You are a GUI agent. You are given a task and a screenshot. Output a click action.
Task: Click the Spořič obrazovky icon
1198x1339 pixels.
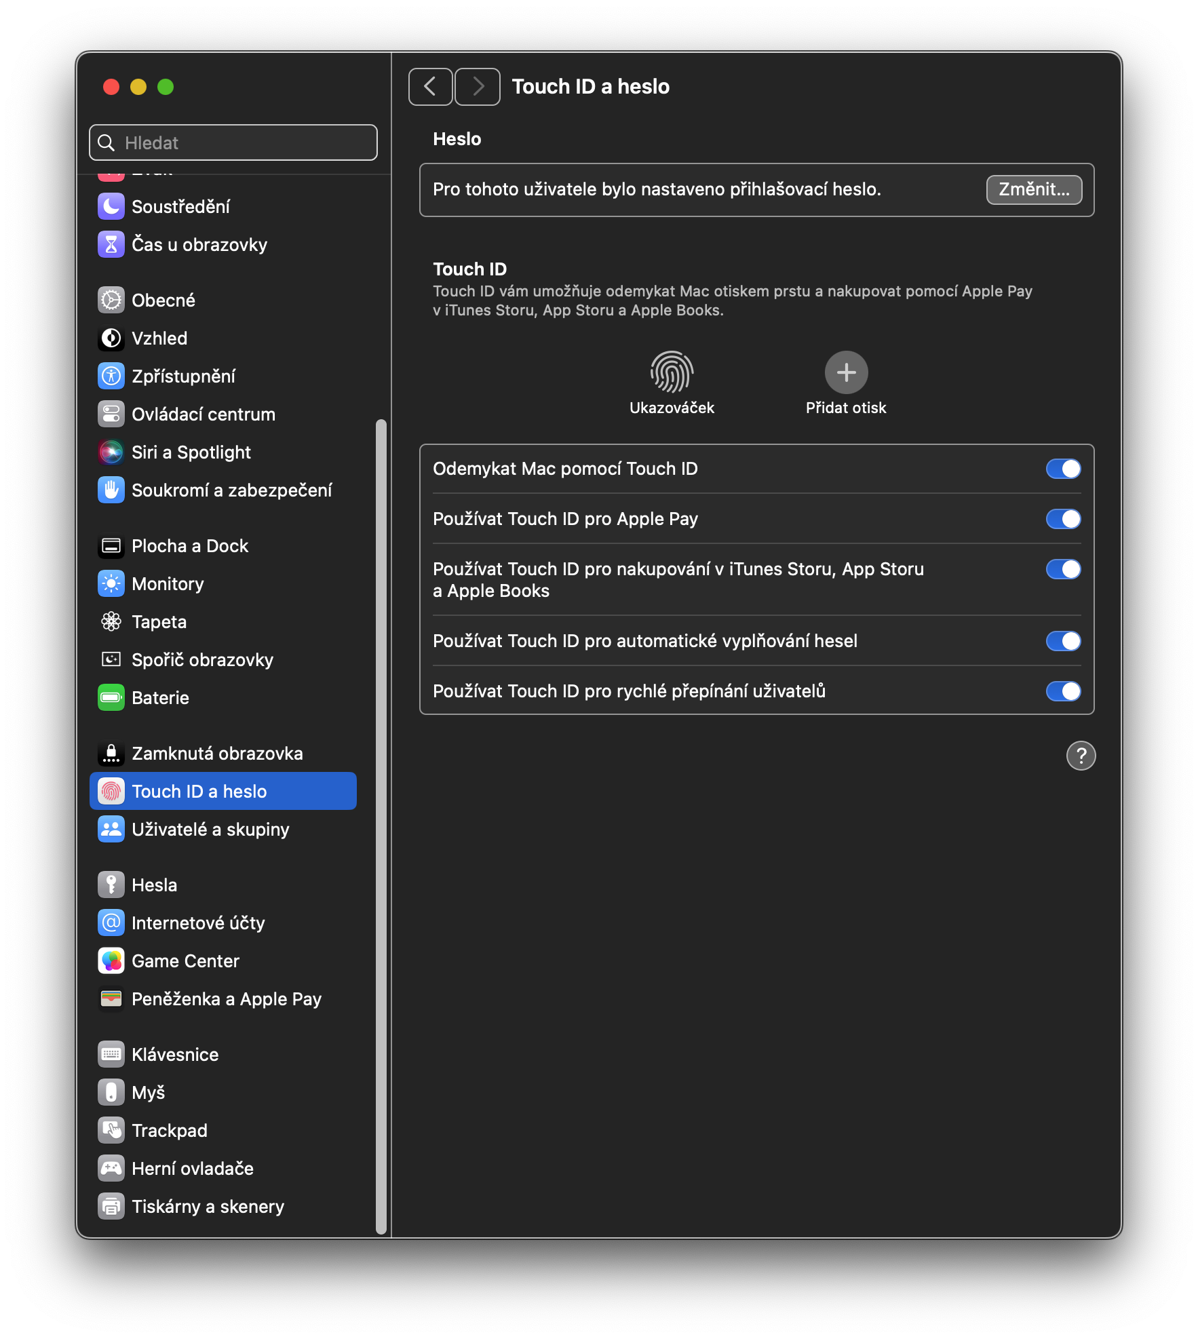tap(111, 659)
